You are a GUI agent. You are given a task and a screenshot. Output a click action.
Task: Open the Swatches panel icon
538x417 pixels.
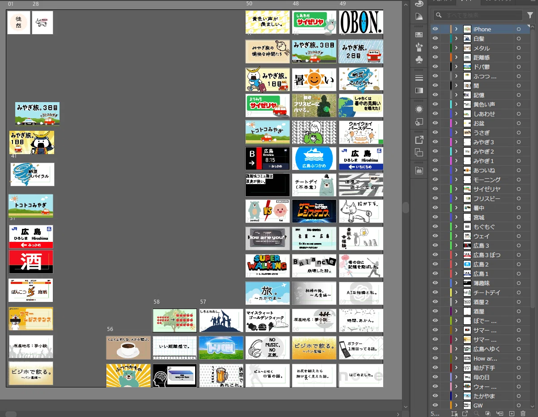(419, 34)
